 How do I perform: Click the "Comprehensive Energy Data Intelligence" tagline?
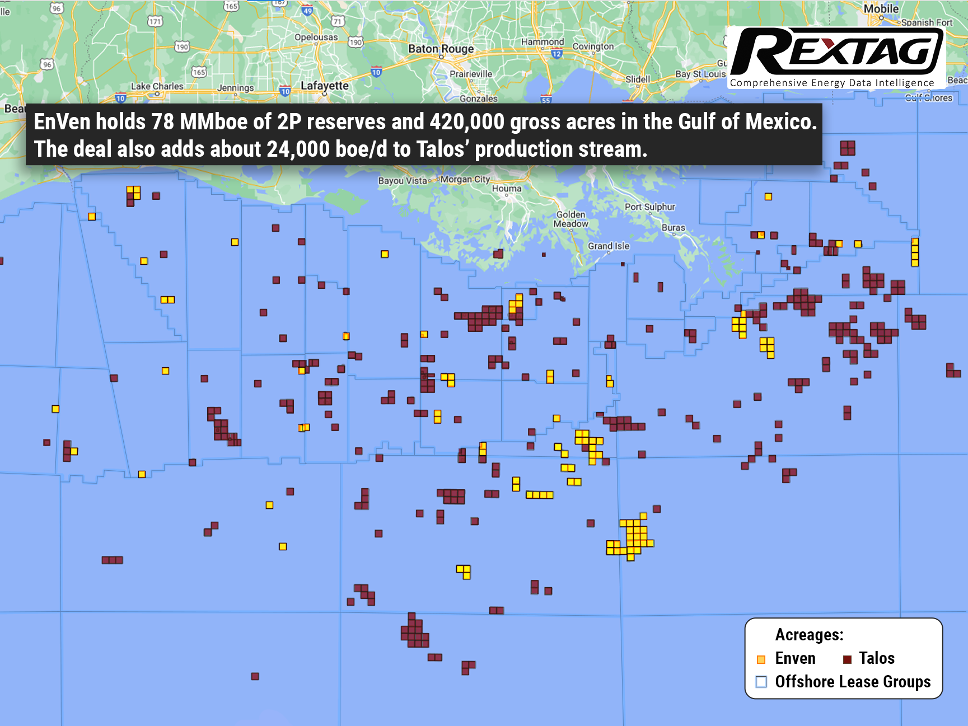[832, 83]
